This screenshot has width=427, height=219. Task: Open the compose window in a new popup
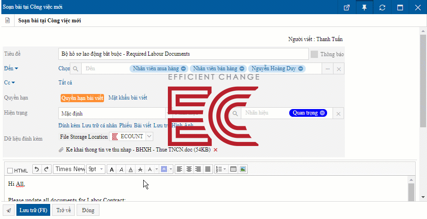point(346,7)
